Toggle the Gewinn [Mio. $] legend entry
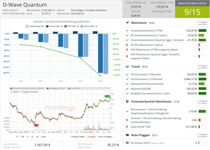Viewport: 210px width, 150px height. [x=89, y=26]
